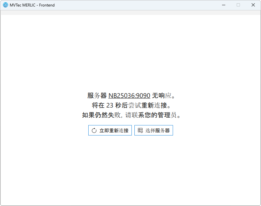Click the window title "MVTec MERLIC - Frontend"
Viewport: 261px width, 206px height.
pyautogui.click(x=32, y=5)
